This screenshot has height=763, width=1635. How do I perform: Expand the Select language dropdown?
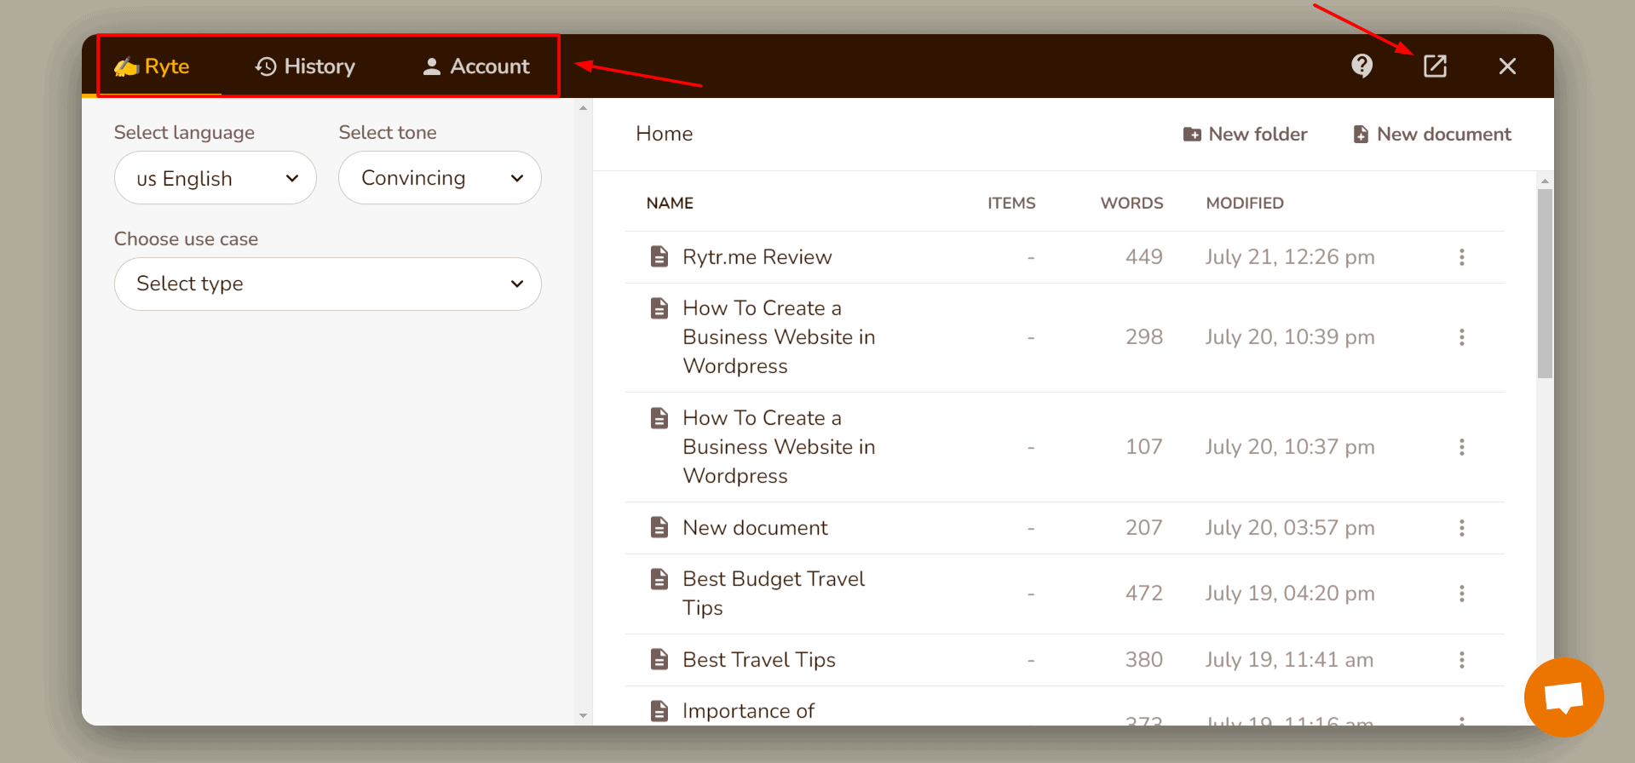pyautogui.click(x=216, y=178)
